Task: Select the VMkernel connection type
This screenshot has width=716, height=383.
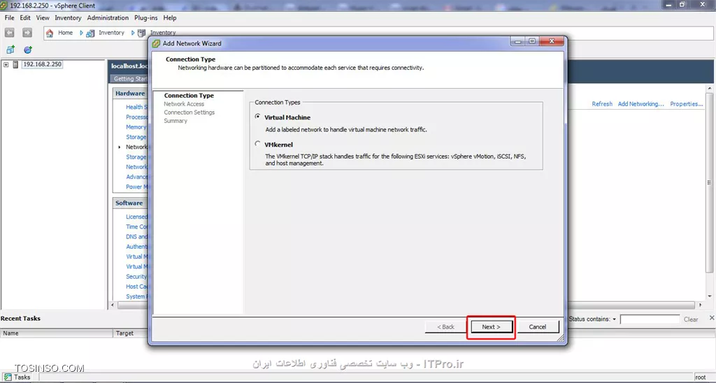Action: point(258,144)
